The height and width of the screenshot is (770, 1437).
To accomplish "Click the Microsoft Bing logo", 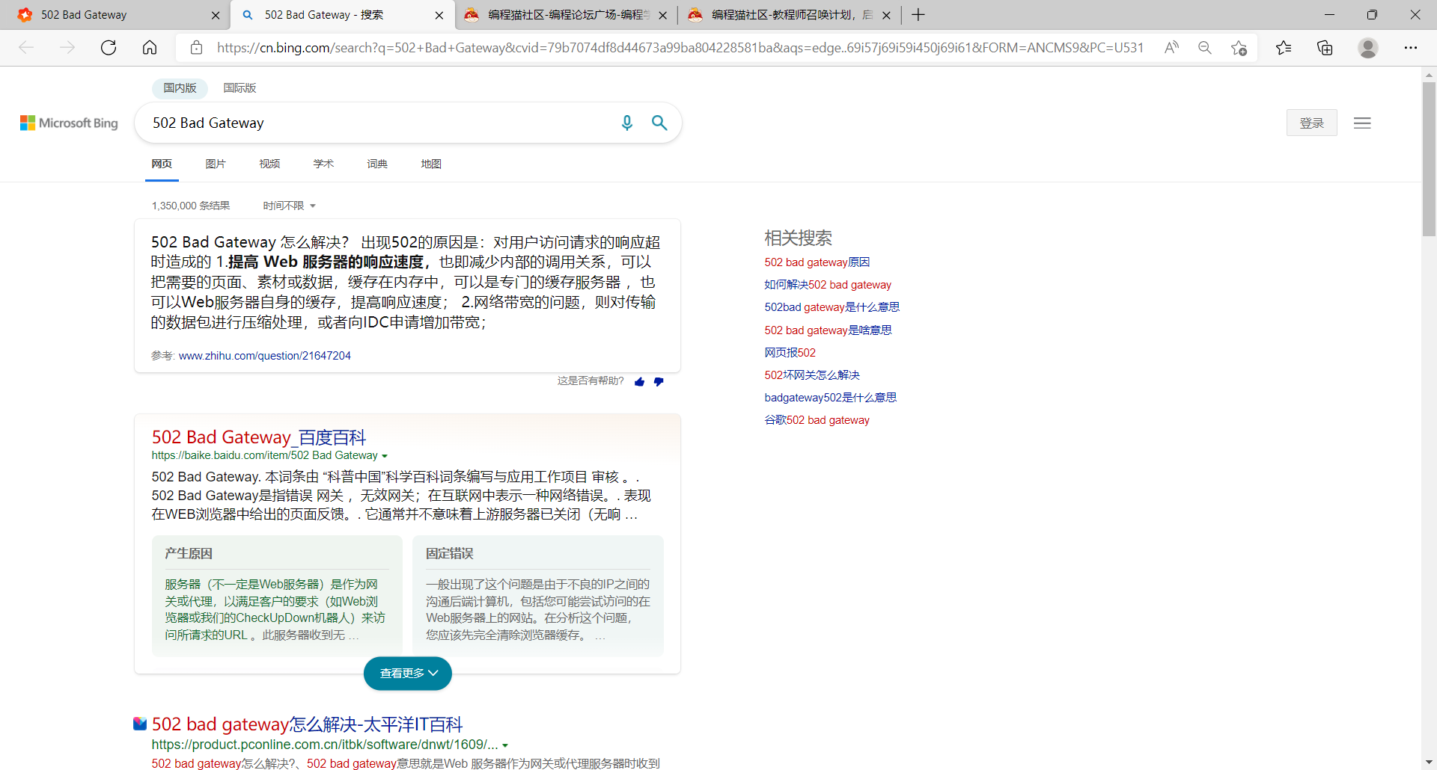I will 69,123.
